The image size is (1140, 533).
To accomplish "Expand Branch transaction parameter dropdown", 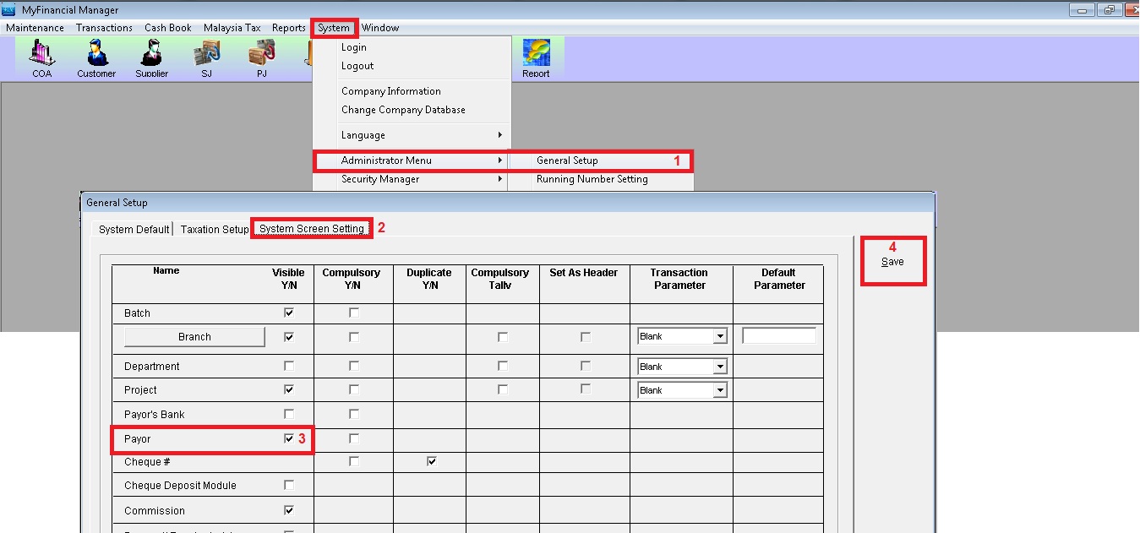I will [719, 337].
